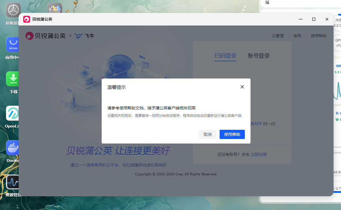Click the globe illustration in login page
This screenshot has width=341, height=210.
click(x=119, y=66)
